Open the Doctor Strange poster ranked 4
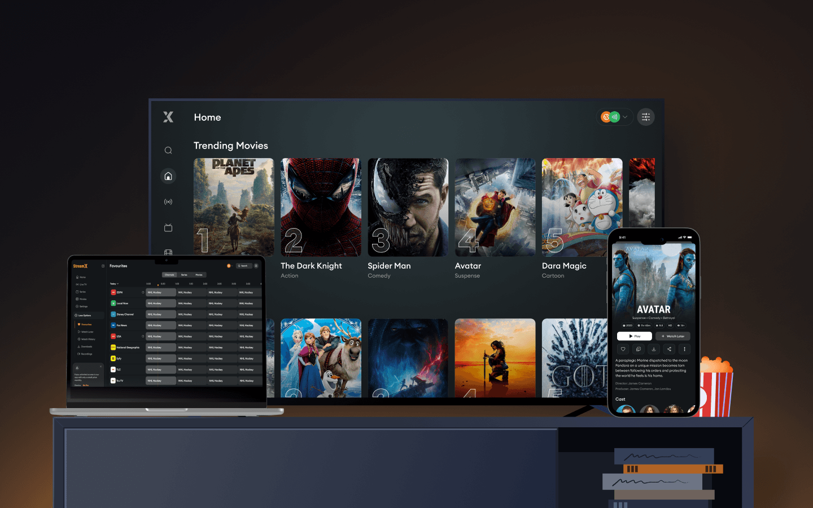The width and height of the screenshot is (813, 508). 495,207
